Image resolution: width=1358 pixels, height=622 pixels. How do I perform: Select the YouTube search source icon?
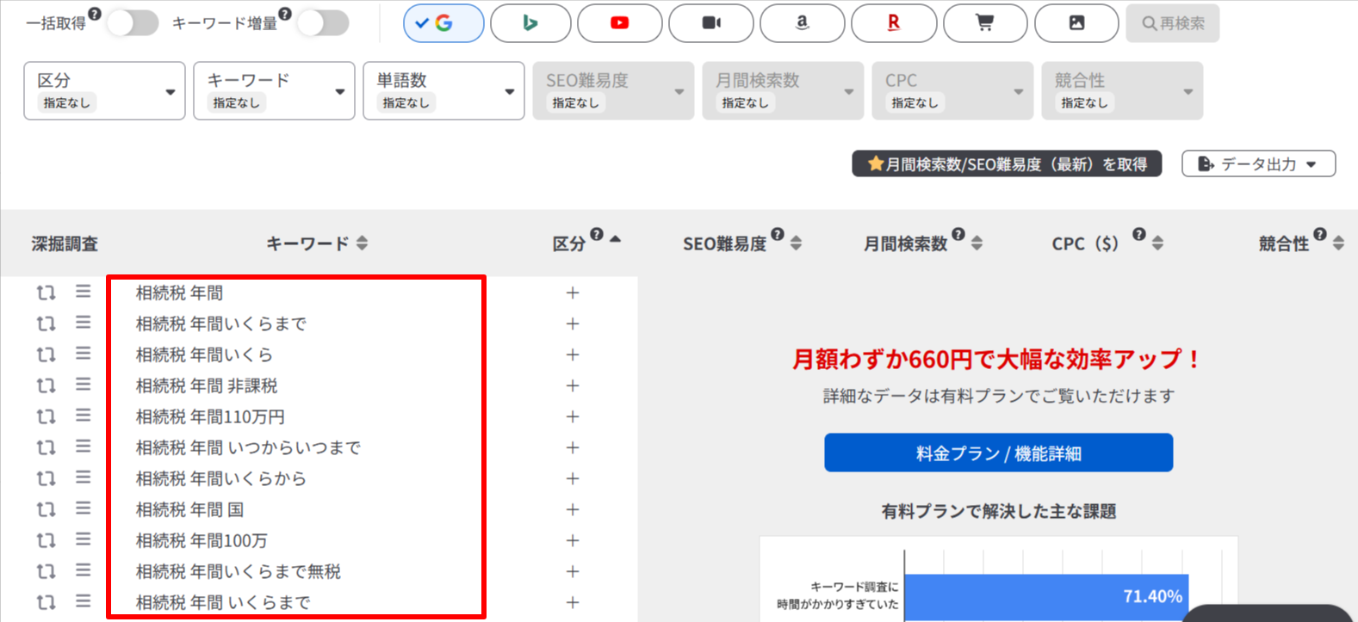point(619,23)
